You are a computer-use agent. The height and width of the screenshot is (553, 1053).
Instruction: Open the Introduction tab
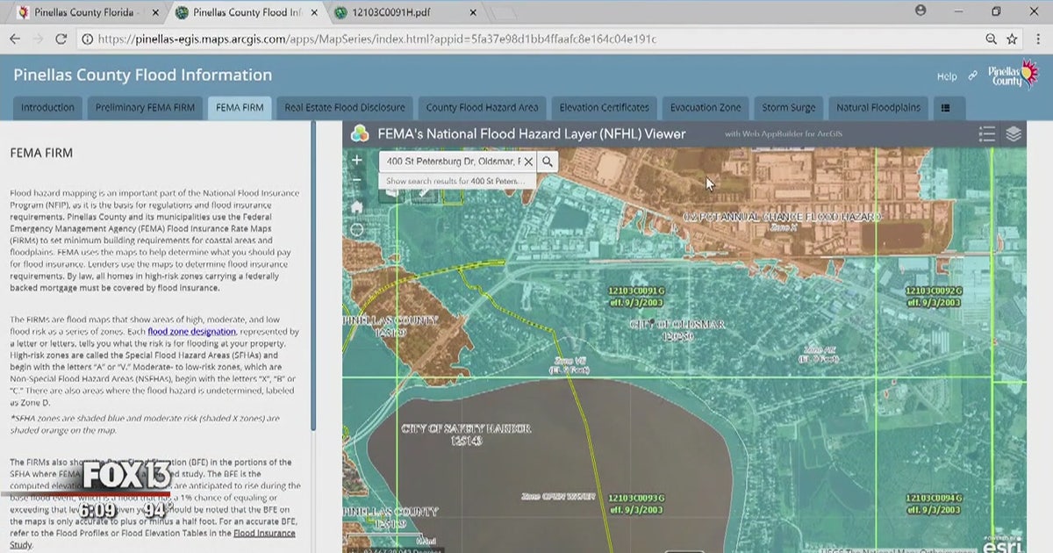[47, 108]
